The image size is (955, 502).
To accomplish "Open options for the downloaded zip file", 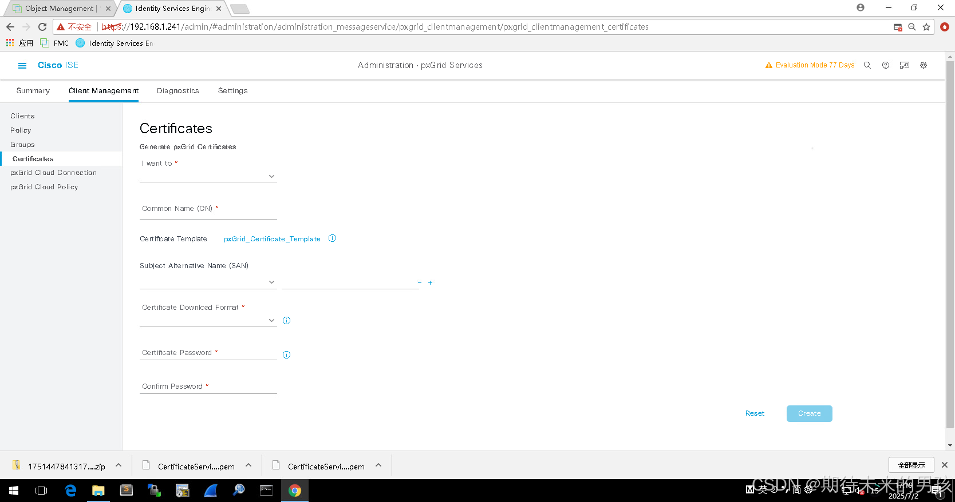I will coord(119,465).
